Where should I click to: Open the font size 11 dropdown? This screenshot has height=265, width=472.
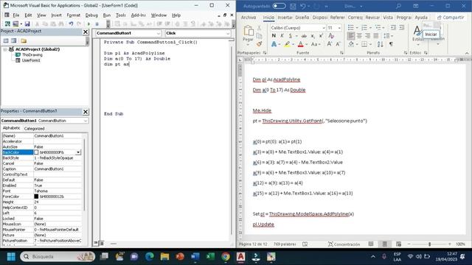pos(339,28)
